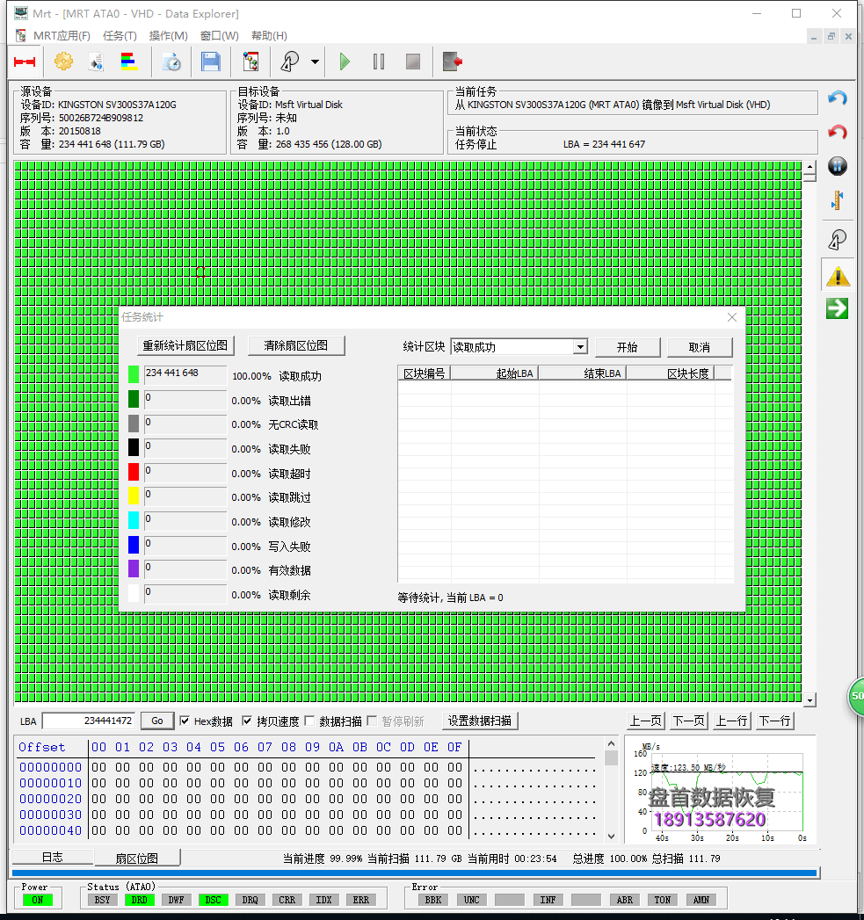Click the clock schedule toolbar icon
This screenshot has height=920, width=864.
(x=171, y=62)
